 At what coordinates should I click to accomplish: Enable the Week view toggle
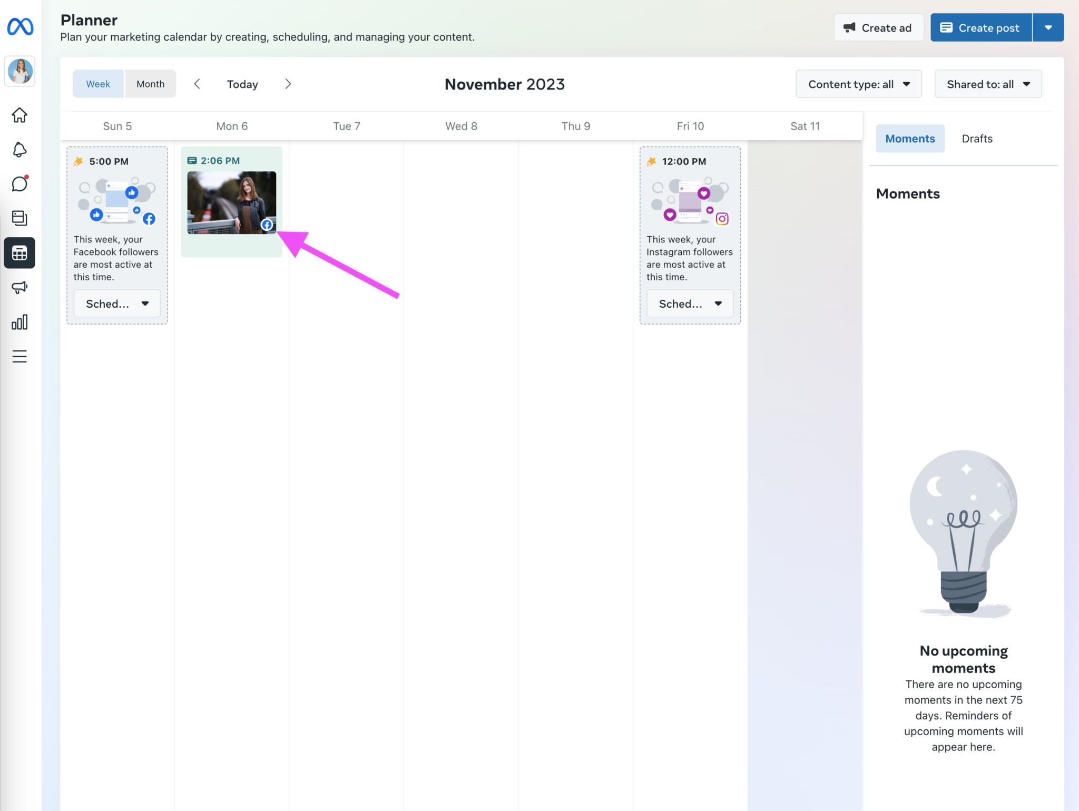pos(98,83)
